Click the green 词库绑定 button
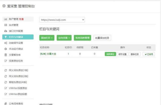161x105 pixels. [x=110, y=54]
